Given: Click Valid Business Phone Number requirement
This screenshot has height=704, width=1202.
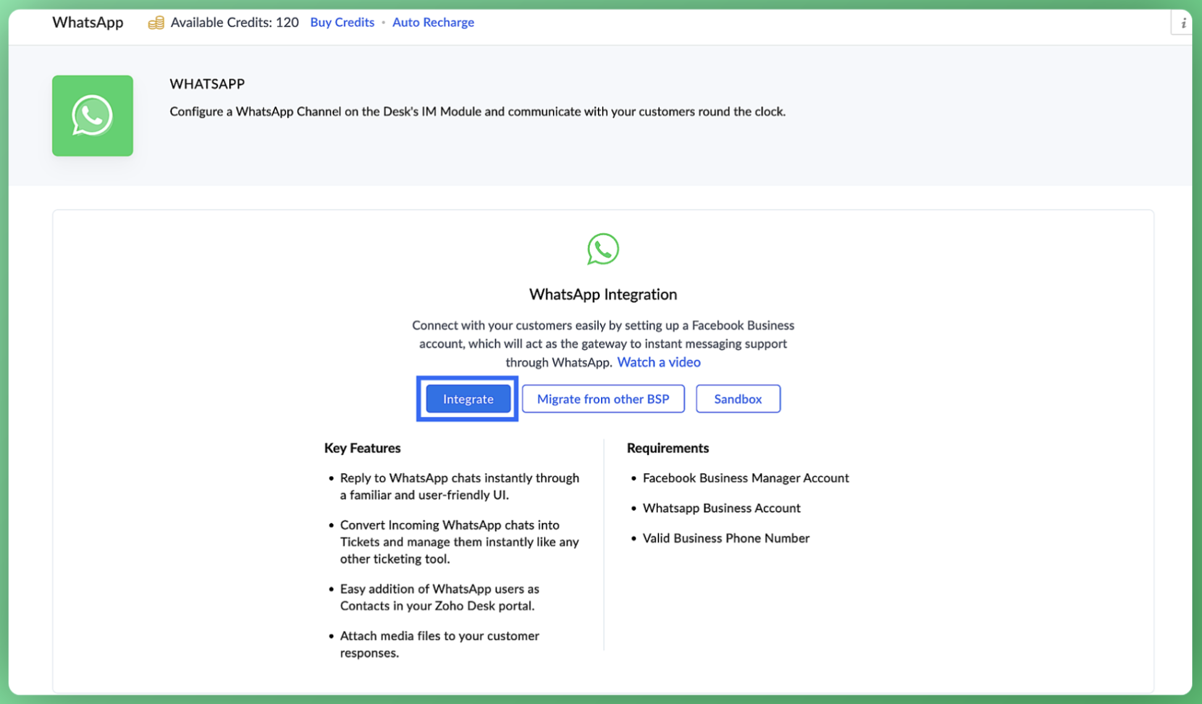Looking at the screenshot, I should pos(726,538).
